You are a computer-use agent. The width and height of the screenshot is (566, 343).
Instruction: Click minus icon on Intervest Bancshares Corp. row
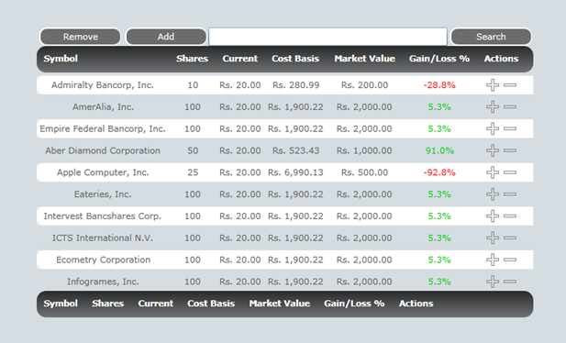coord(510,216)
